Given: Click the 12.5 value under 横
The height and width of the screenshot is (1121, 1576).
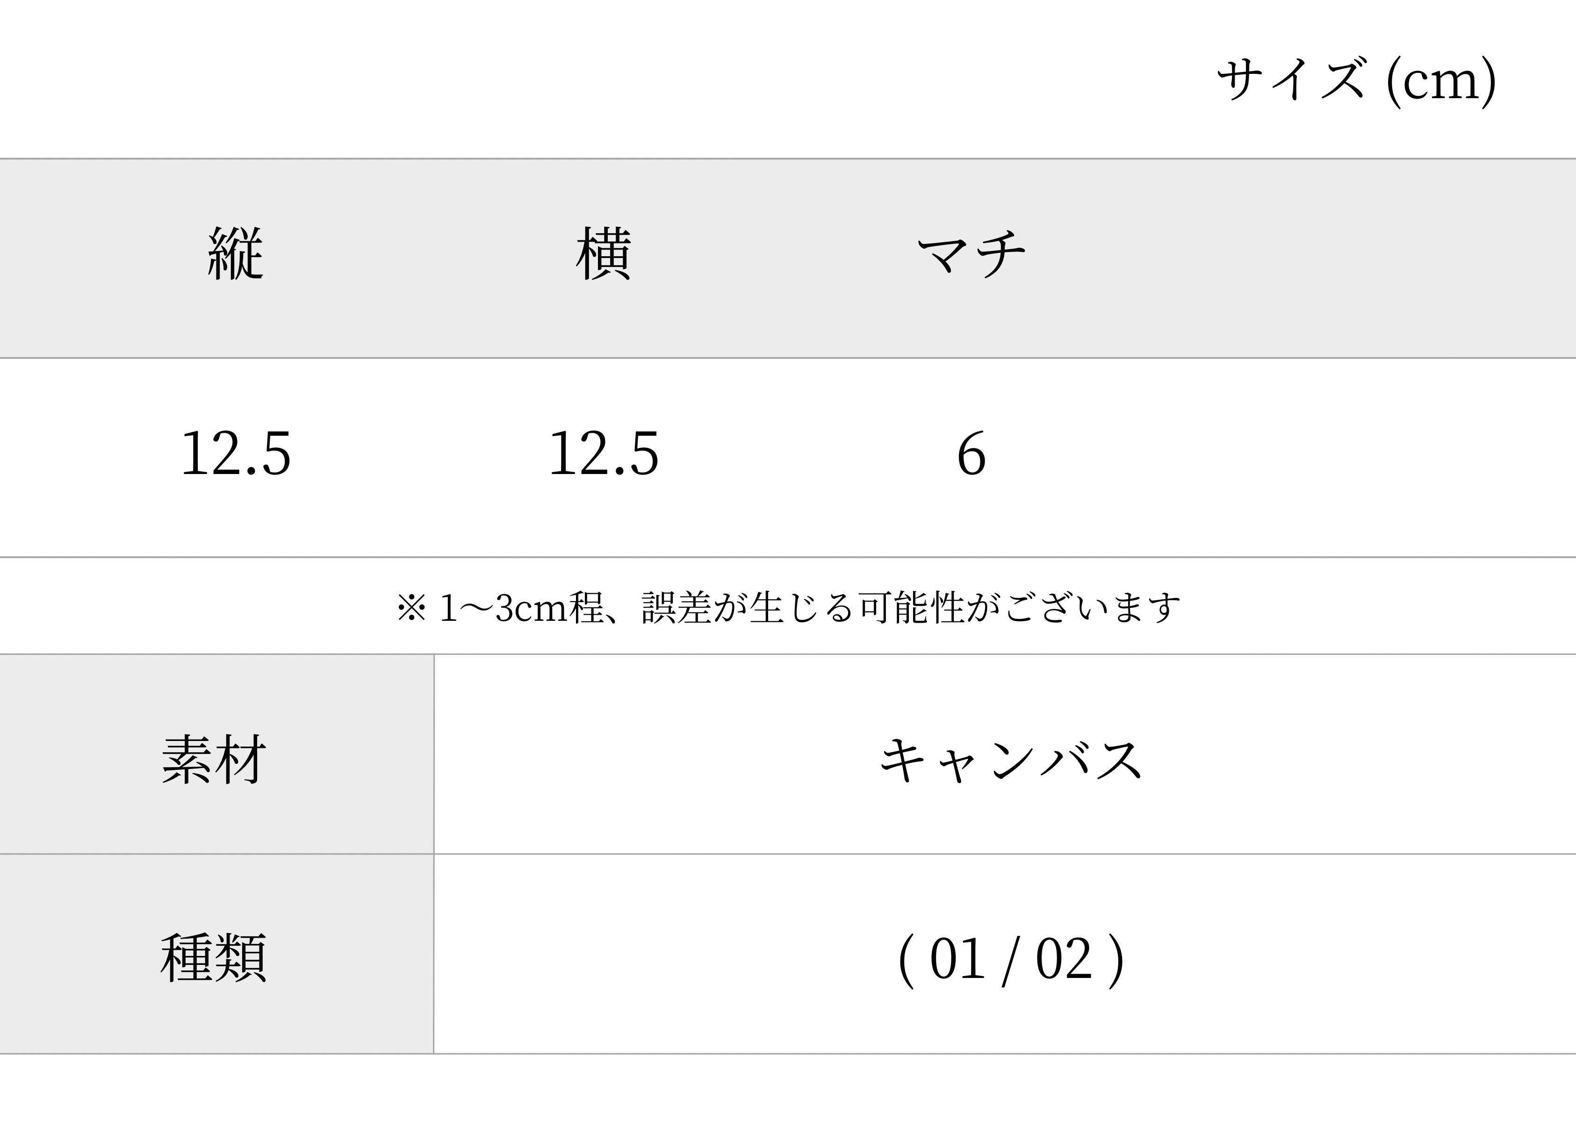Looking at the screenshot, I should [604, 453].
